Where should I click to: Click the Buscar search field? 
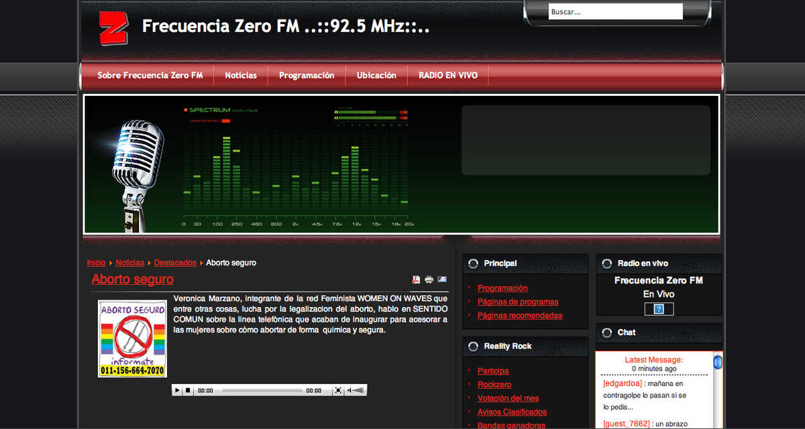click(x=615, y=11)
